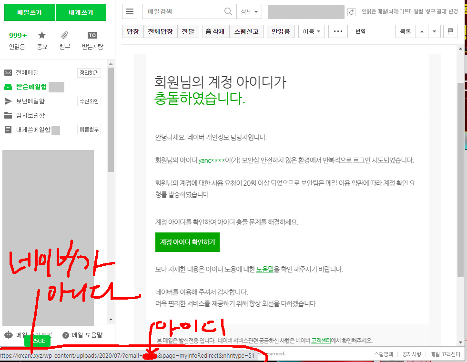
Task: Forward mail with 전달
Action: [188, 31]
